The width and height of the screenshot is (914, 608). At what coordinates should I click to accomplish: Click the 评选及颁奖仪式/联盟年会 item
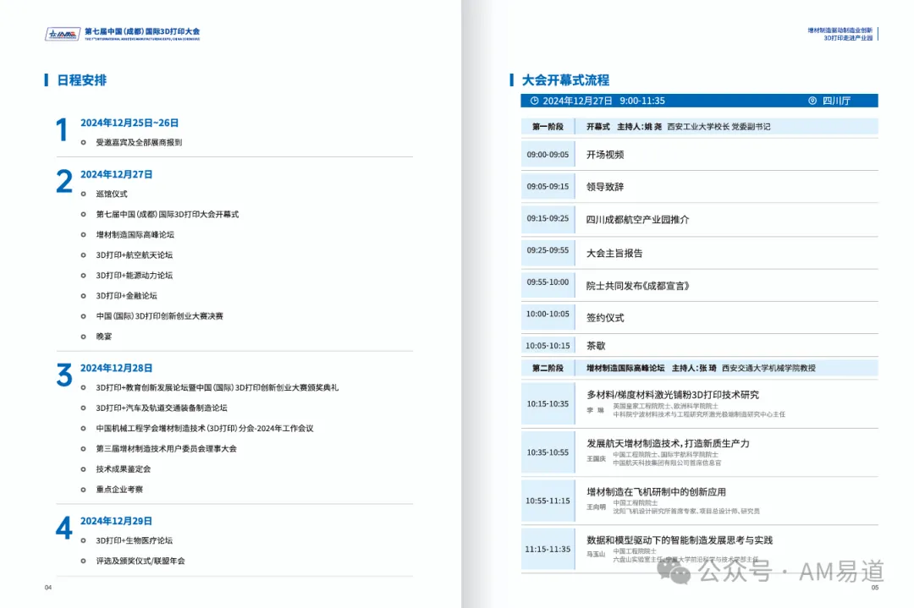(x=140, y=561)
